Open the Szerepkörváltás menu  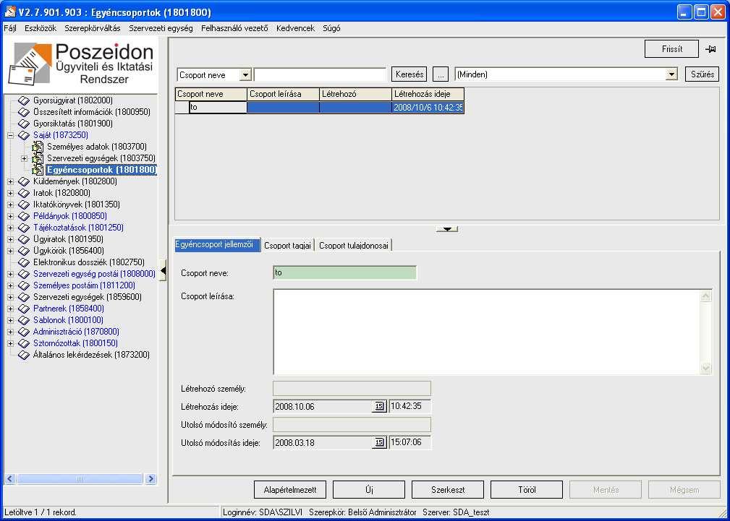click(93, 28)
